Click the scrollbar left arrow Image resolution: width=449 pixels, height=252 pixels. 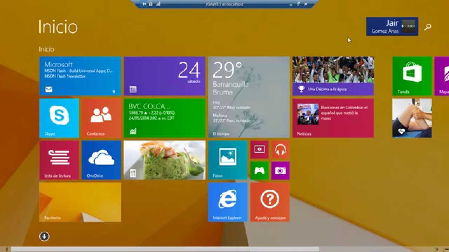[x=6, y=249]
